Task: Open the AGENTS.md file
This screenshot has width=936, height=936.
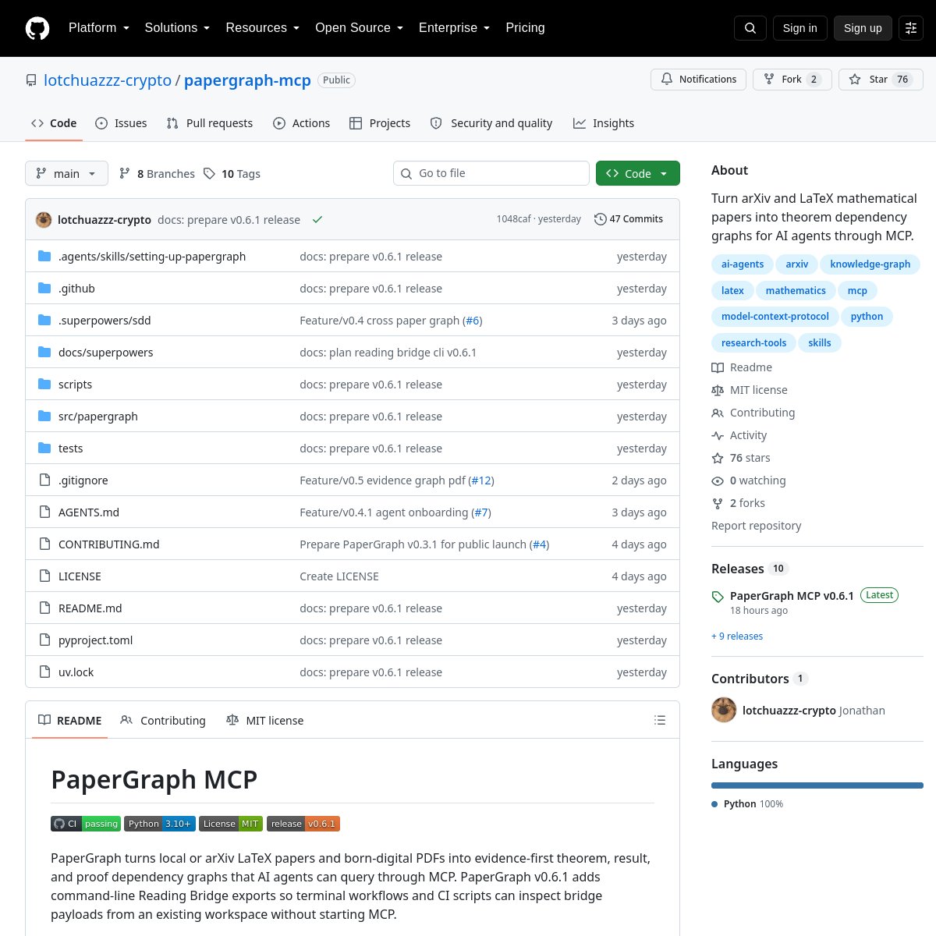Action: tap(89, 512)
